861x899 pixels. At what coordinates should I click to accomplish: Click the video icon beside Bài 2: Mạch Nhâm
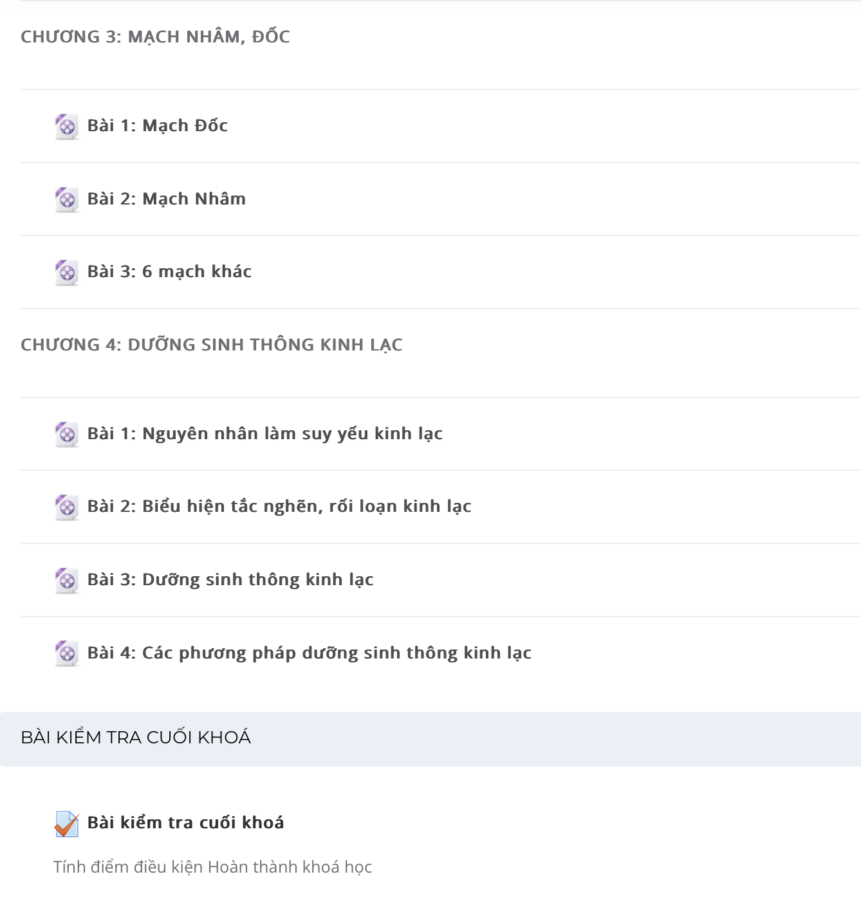pyautogui.click(x=66, y=199)
